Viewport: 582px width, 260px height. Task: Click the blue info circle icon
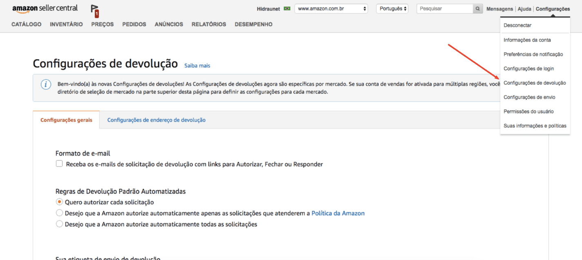(x=46, y=84)
